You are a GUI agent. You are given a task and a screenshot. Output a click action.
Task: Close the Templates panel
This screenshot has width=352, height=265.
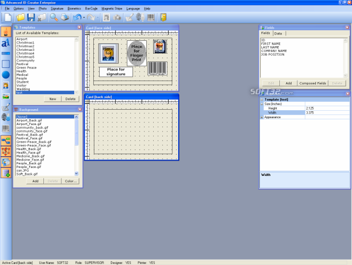79,27
